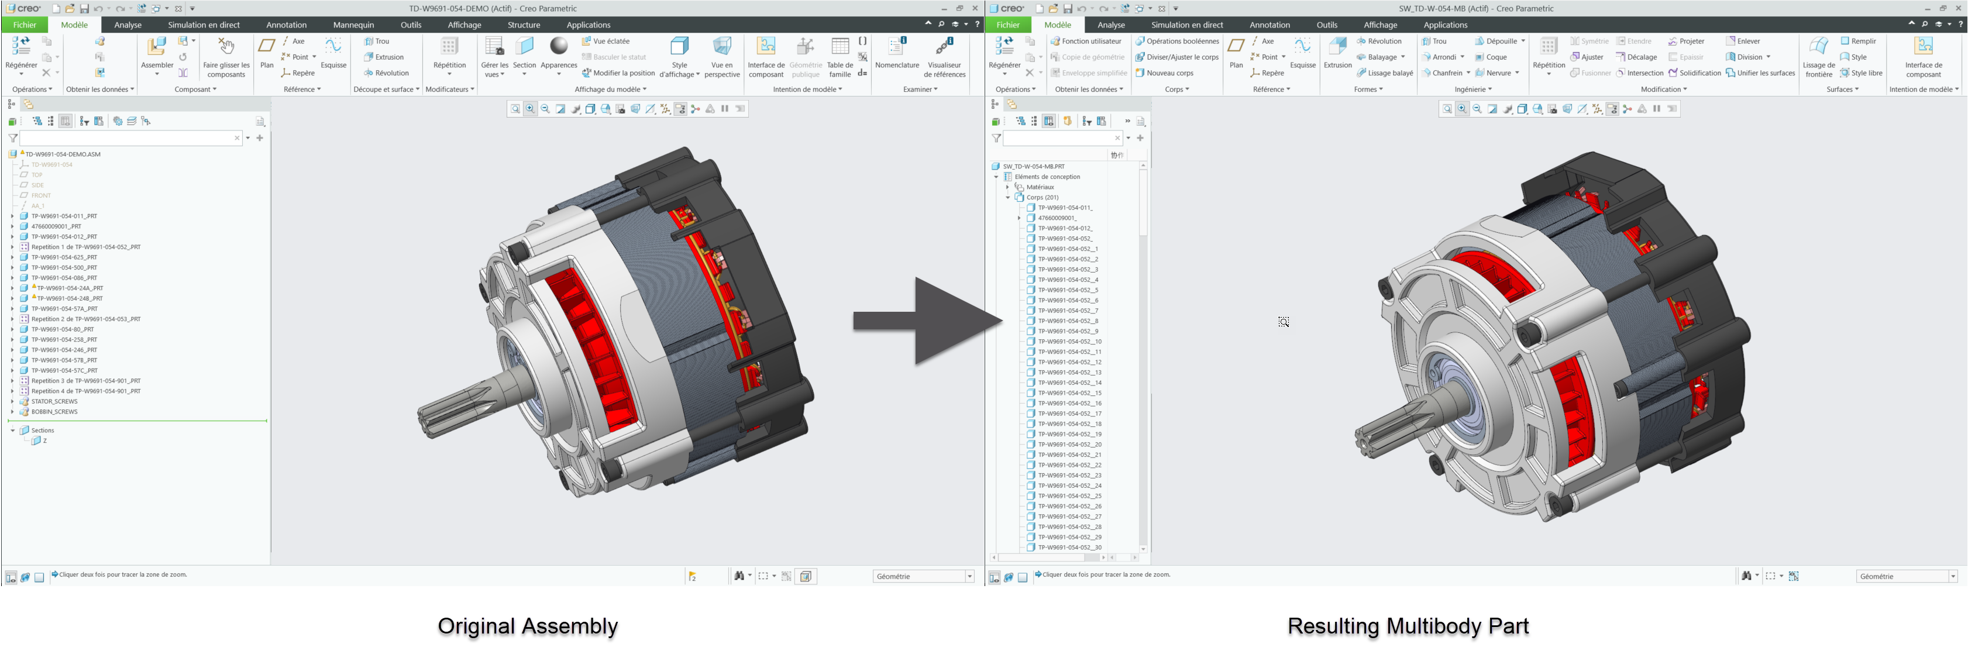
Task: Toggle spin center icon in right graphics toolbar
Action: tap(1628, 109)
